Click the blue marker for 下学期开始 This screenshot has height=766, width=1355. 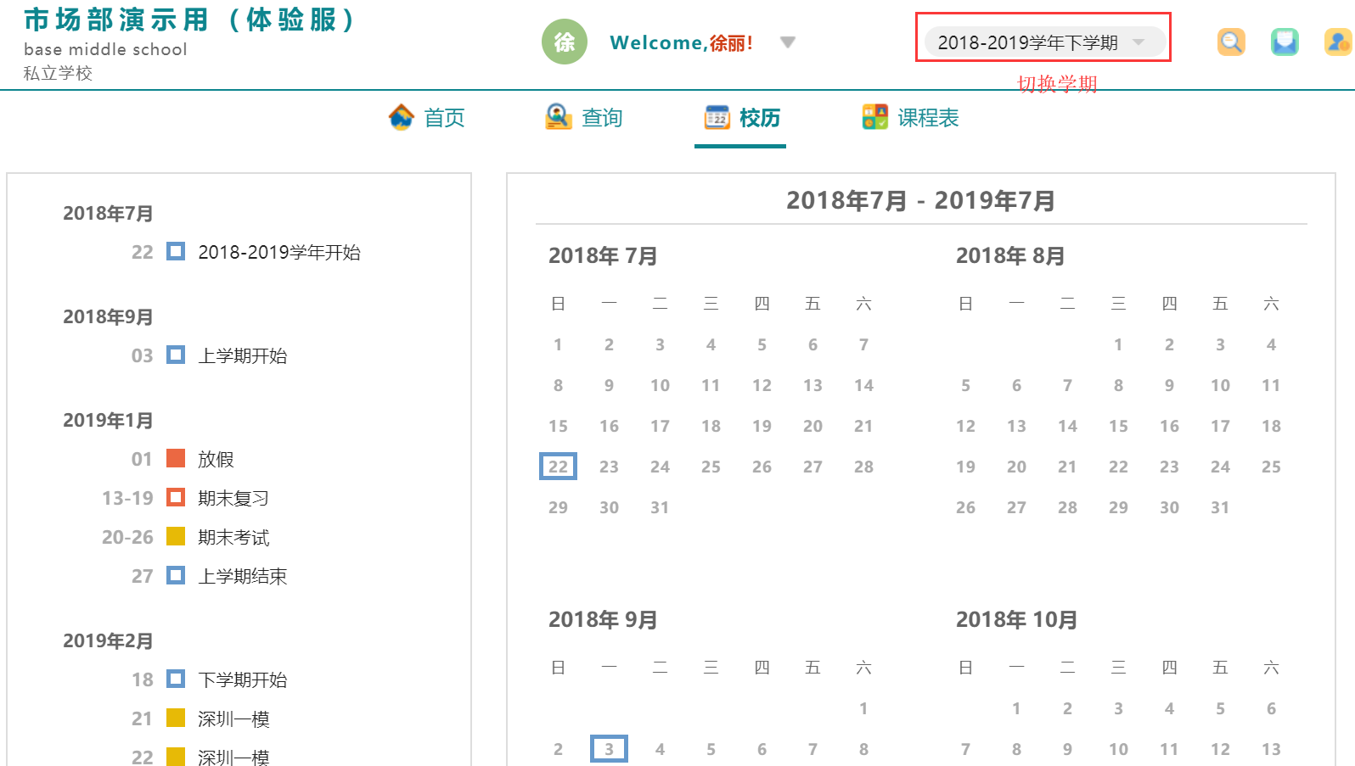pos(176,679)
